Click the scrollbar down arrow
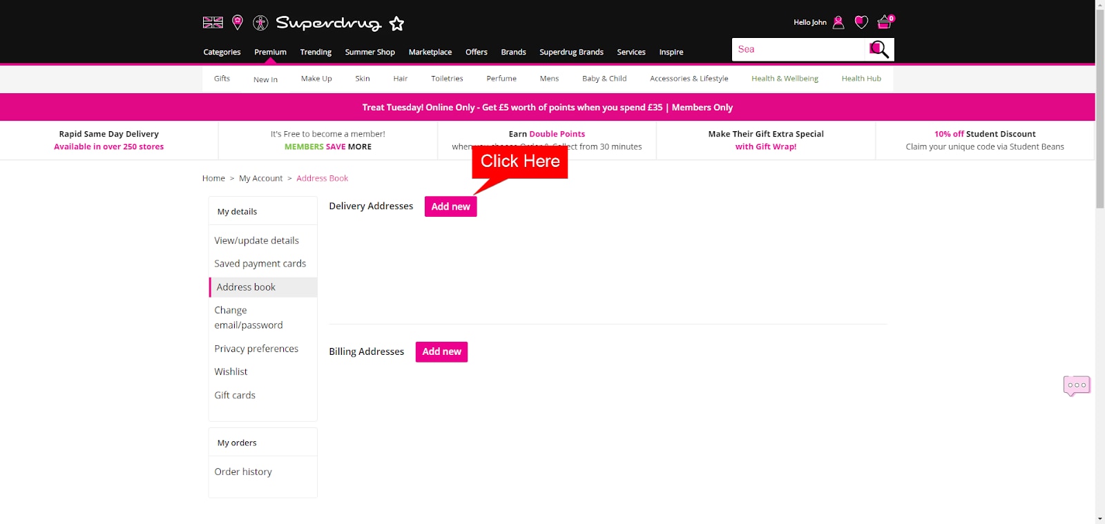The image size is (1105, 524). pyautogui.click(x=1099, y=518)
